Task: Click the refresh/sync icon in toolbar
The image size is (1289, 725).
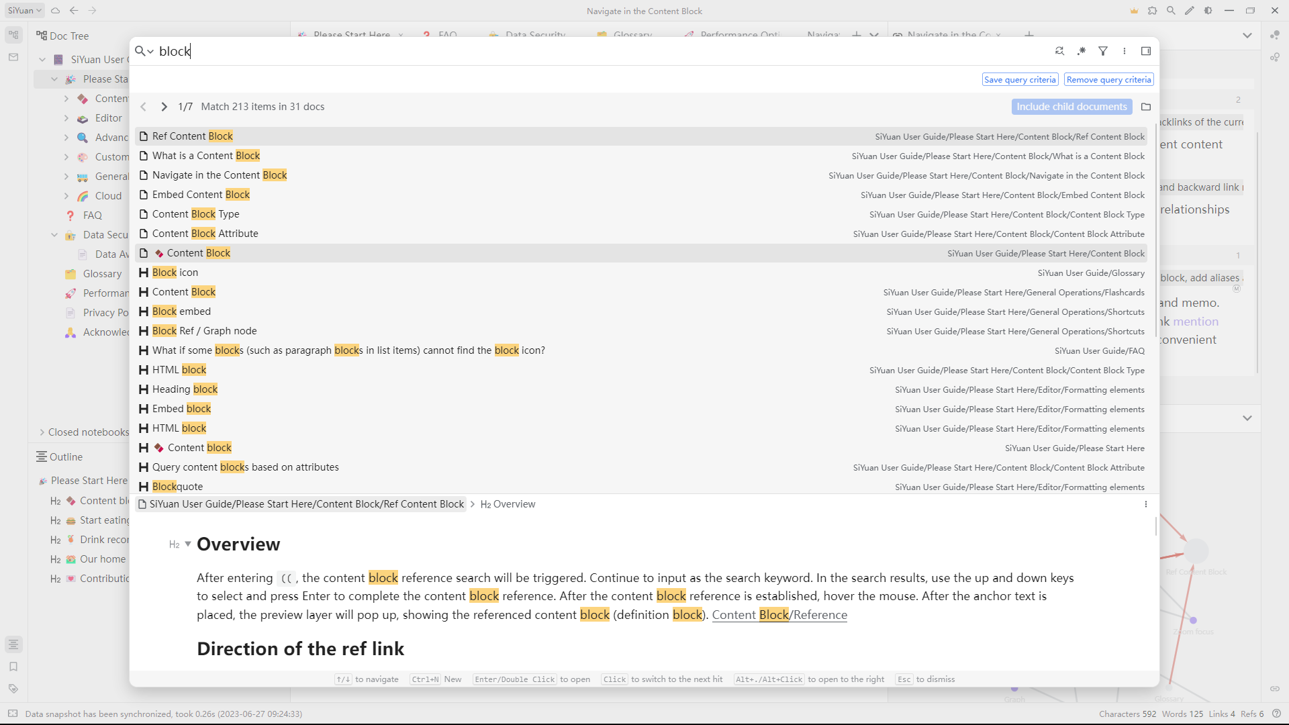Action: coord(55,10)
